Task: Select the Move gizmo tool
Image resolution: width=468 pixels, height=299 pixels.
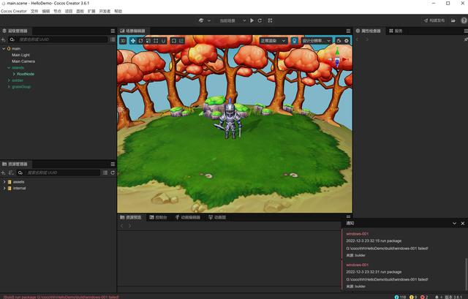Action: click(x=133, y=41)
